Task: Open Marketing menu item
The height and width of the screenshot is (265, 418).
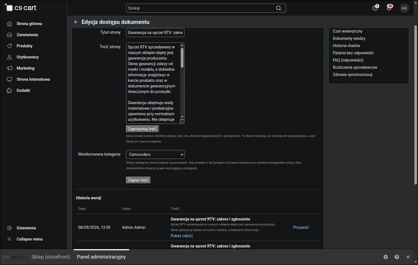Action: click(26, 68)
